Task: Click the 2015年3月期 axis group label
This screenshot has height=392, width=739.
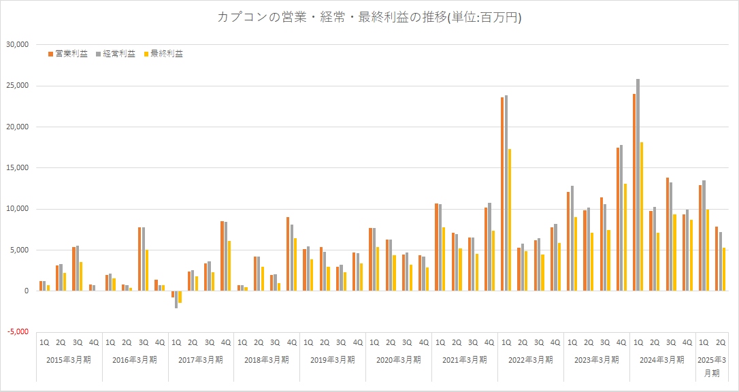Action: point(69,360)
